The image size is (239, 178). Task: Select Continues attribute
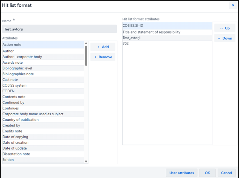(x=43, y=108)
